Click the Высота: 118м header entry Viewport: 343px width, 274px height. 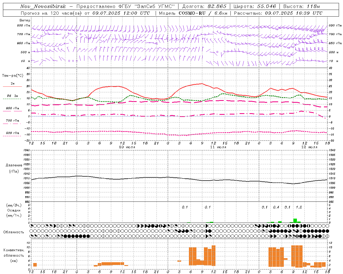[x=301, y=6]
